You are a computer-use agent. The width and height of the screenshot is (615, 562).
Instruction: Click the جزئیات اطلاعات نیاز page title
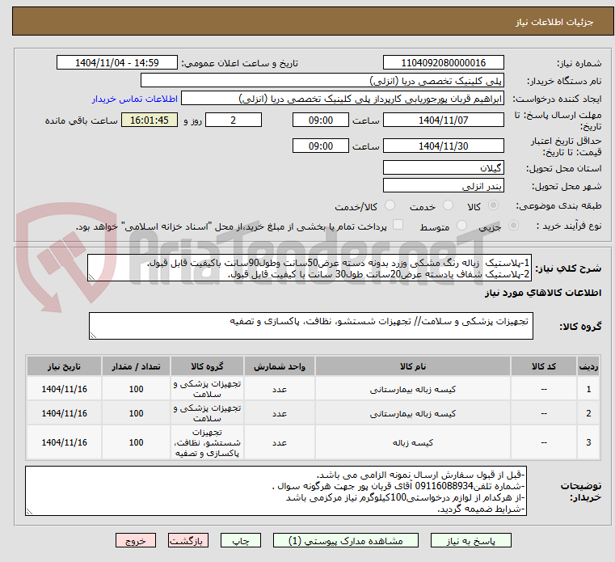pyautogui.click(x=554, y=22)
